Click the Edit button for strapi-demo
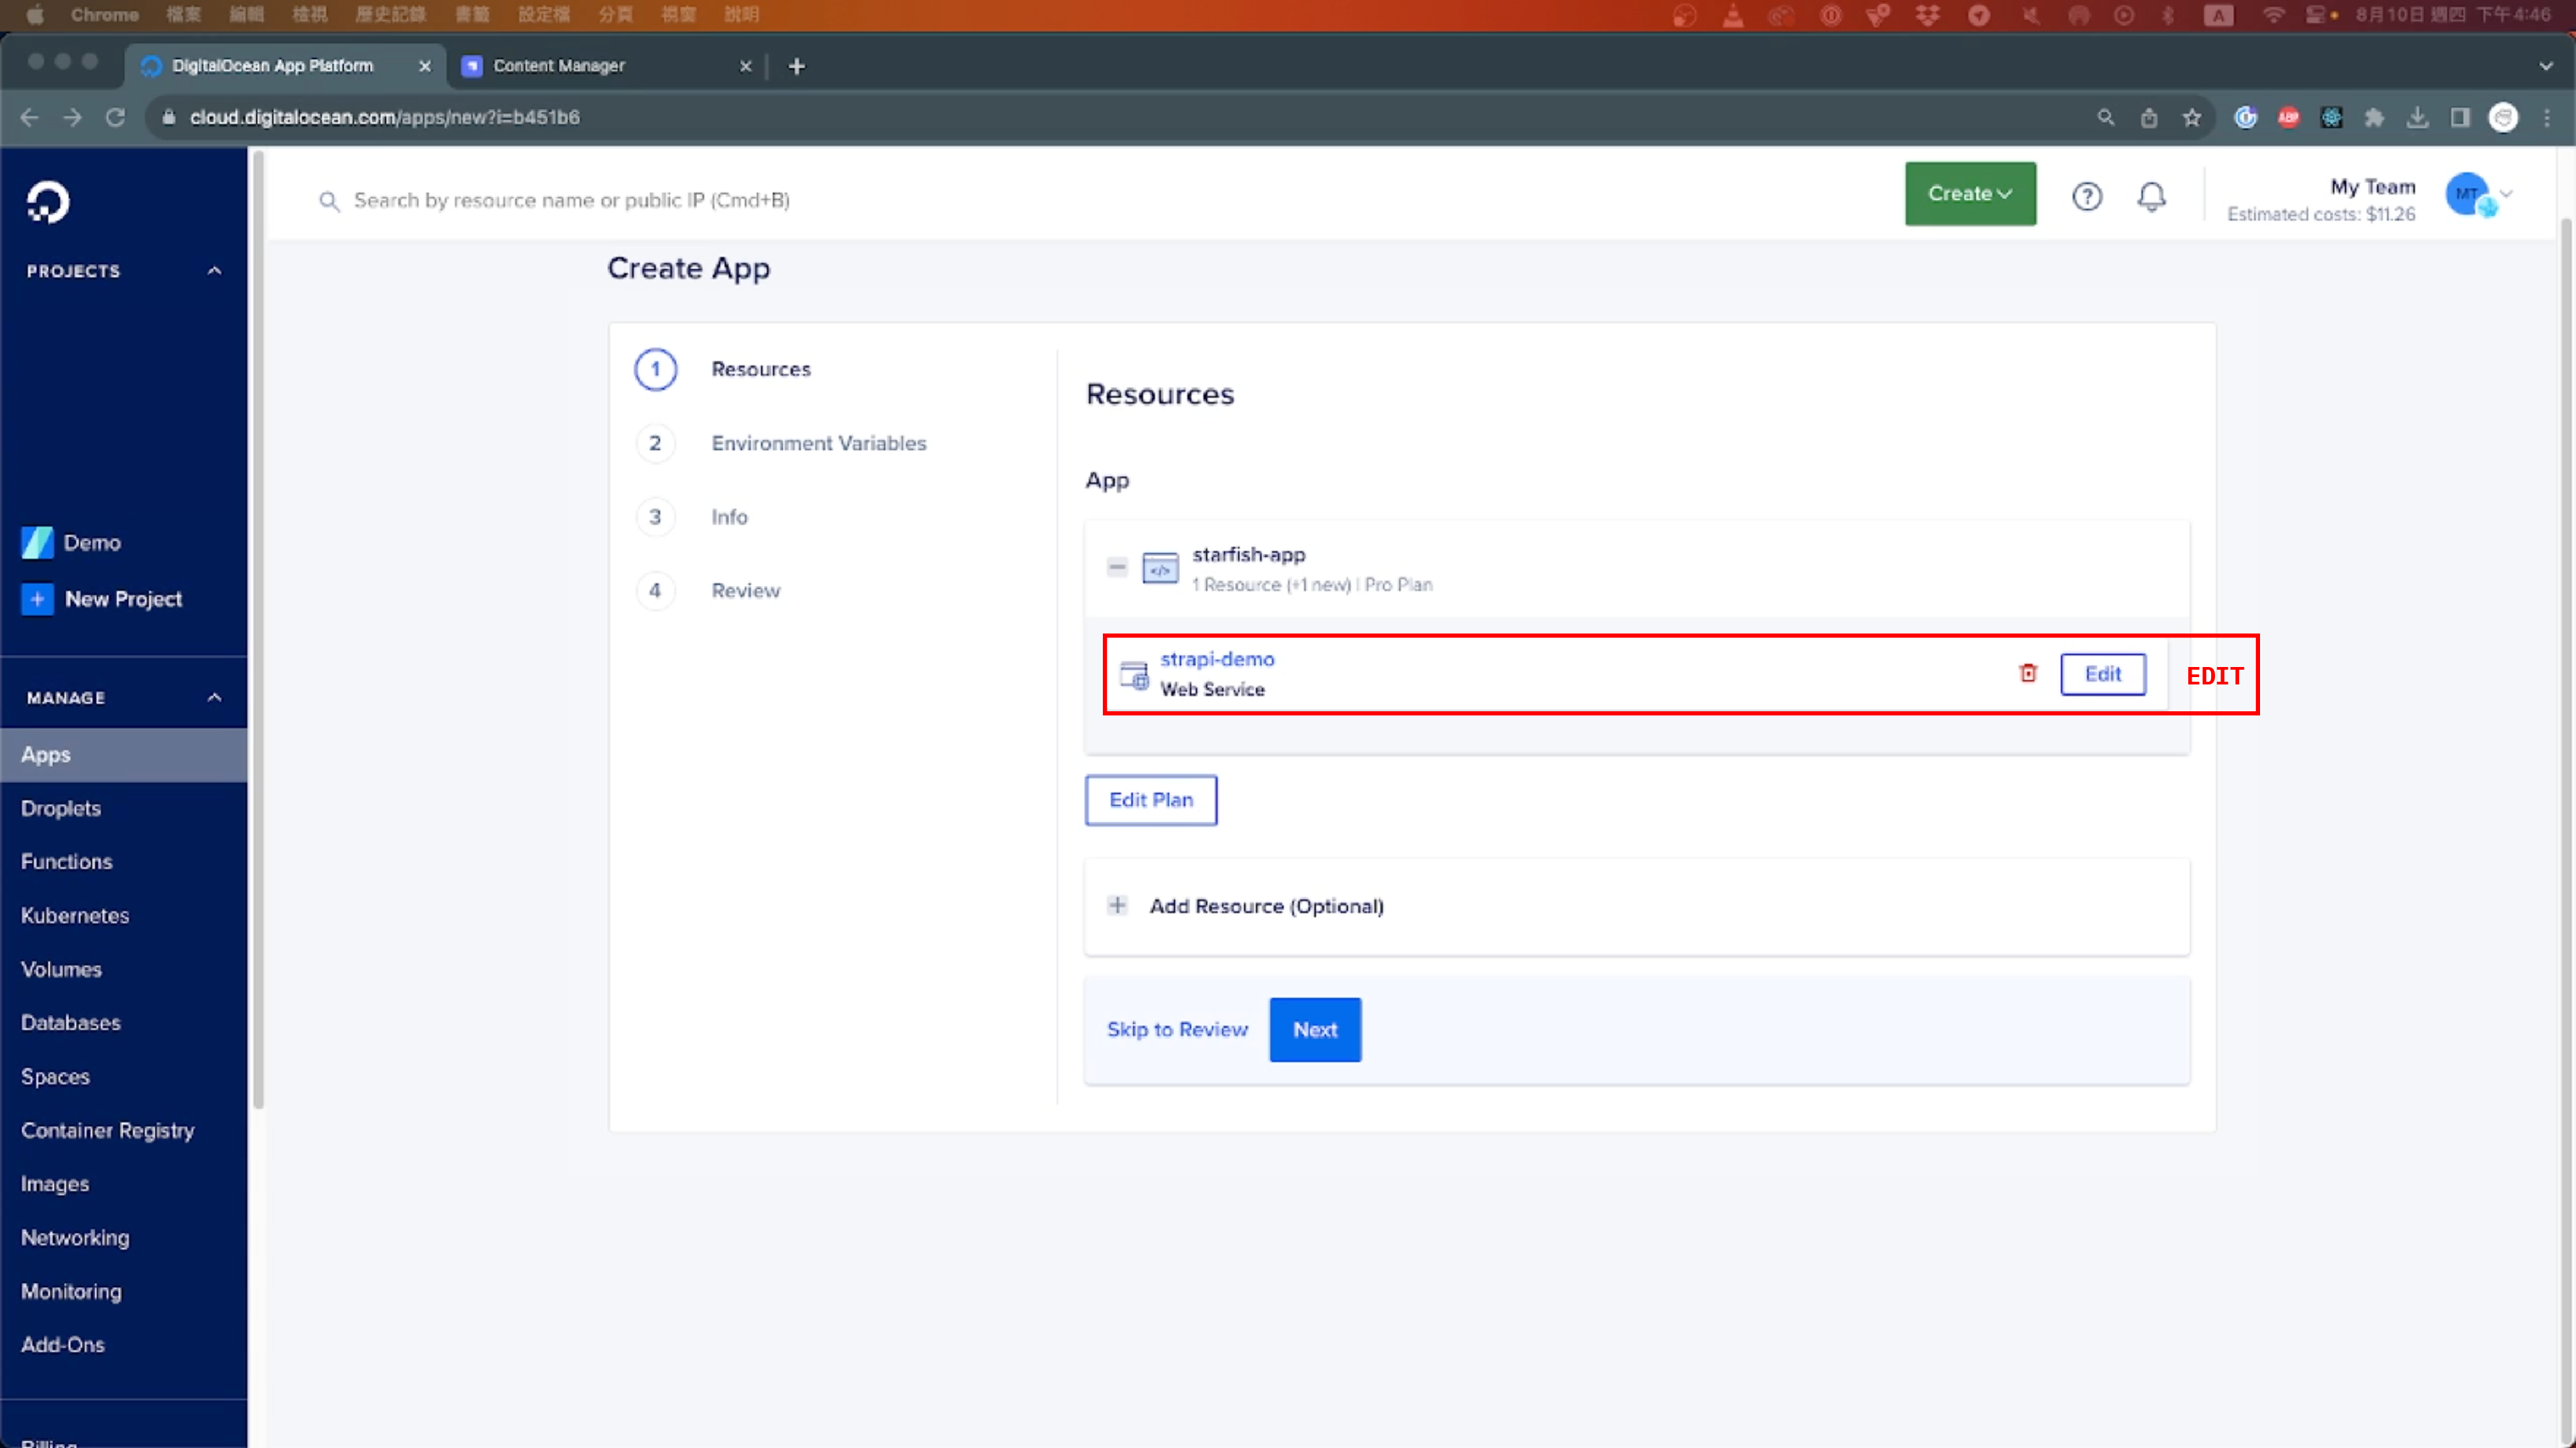This screenshot has width=2576, height=1448. (x=2103, y=674)
